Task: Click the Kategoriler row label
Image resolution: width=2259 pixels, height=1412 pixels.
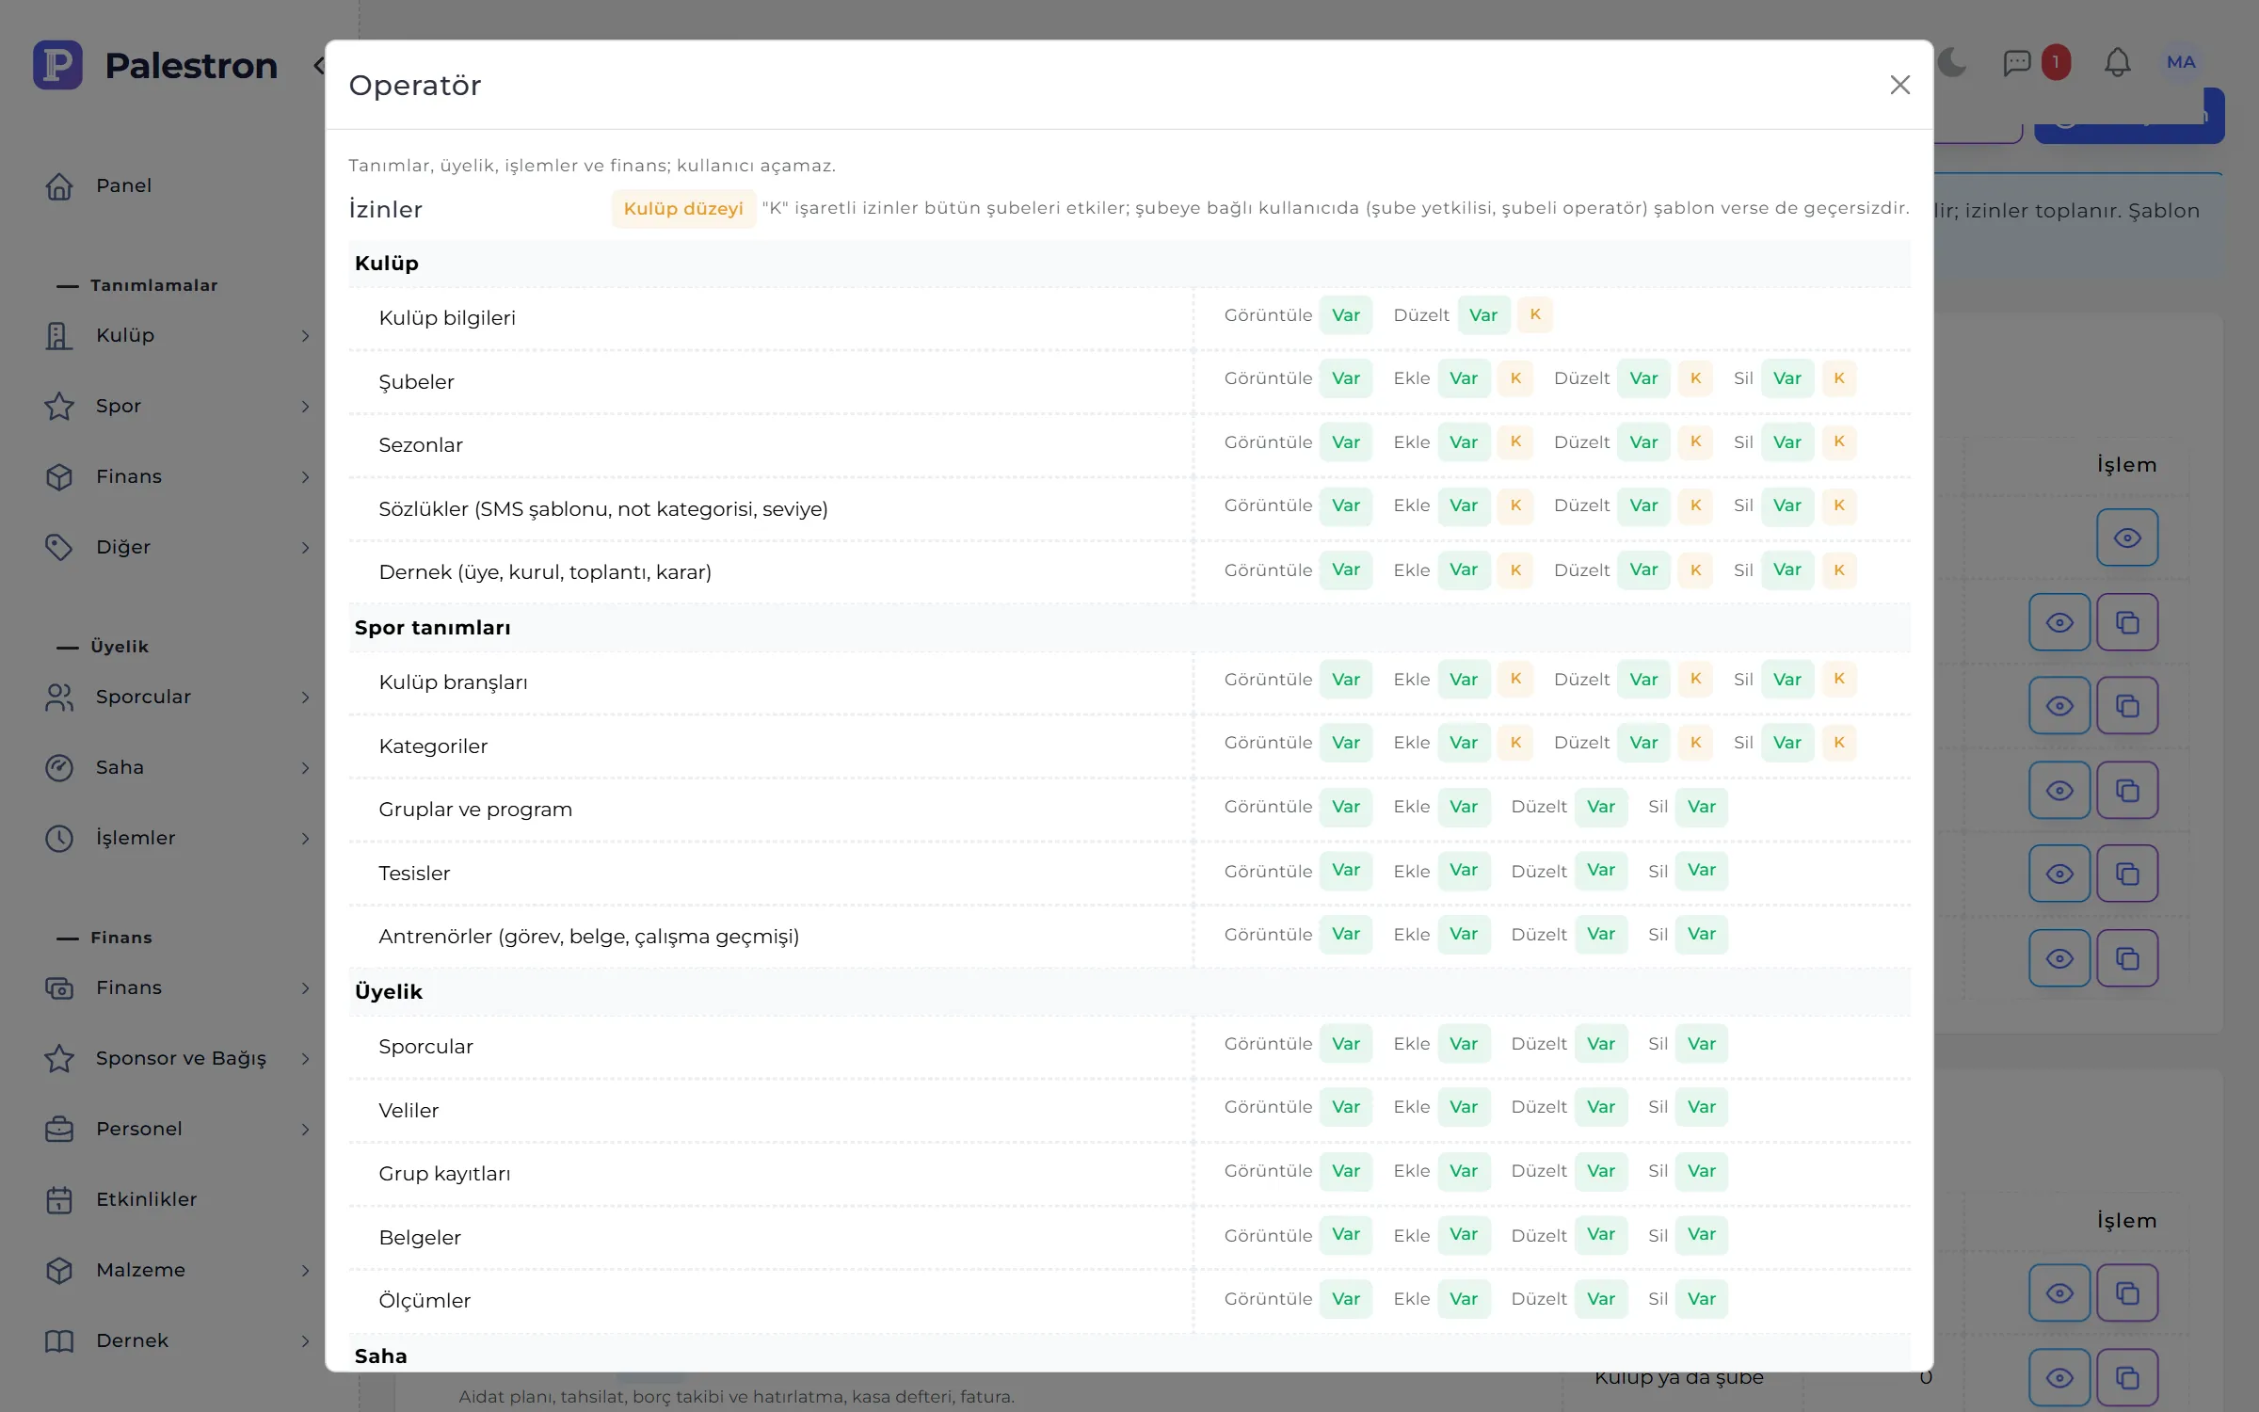Action: (433, 746)
